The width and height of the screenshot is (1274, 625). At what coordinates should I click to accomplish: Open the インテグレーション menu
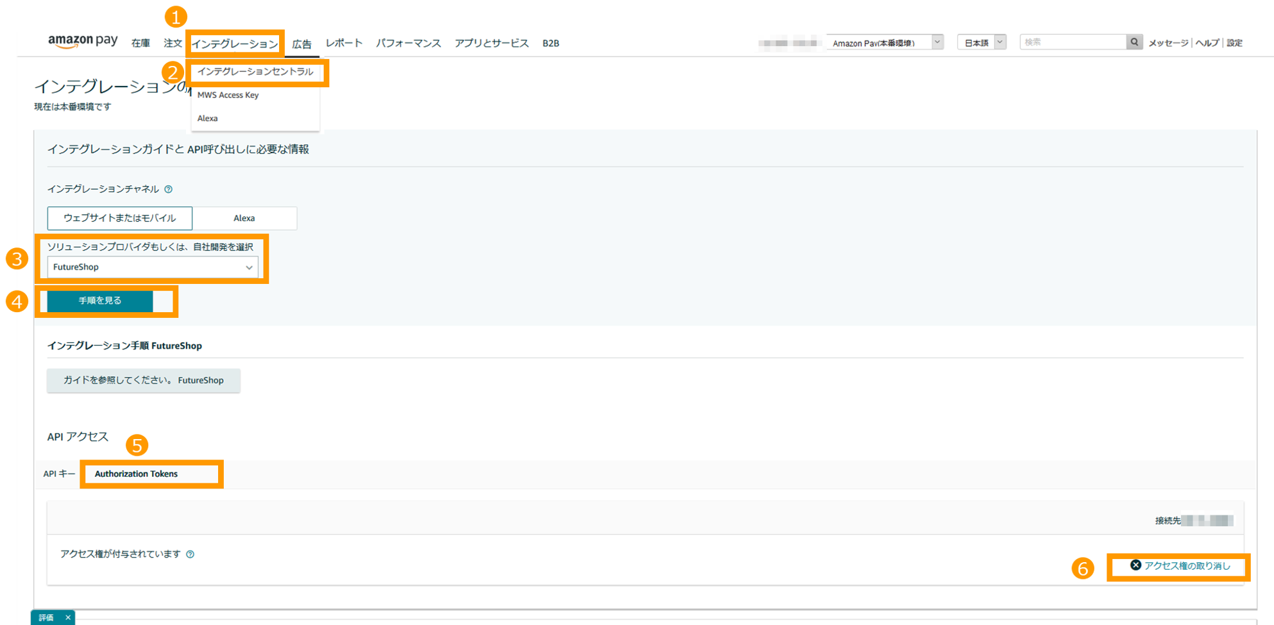[x=235, y=44]
